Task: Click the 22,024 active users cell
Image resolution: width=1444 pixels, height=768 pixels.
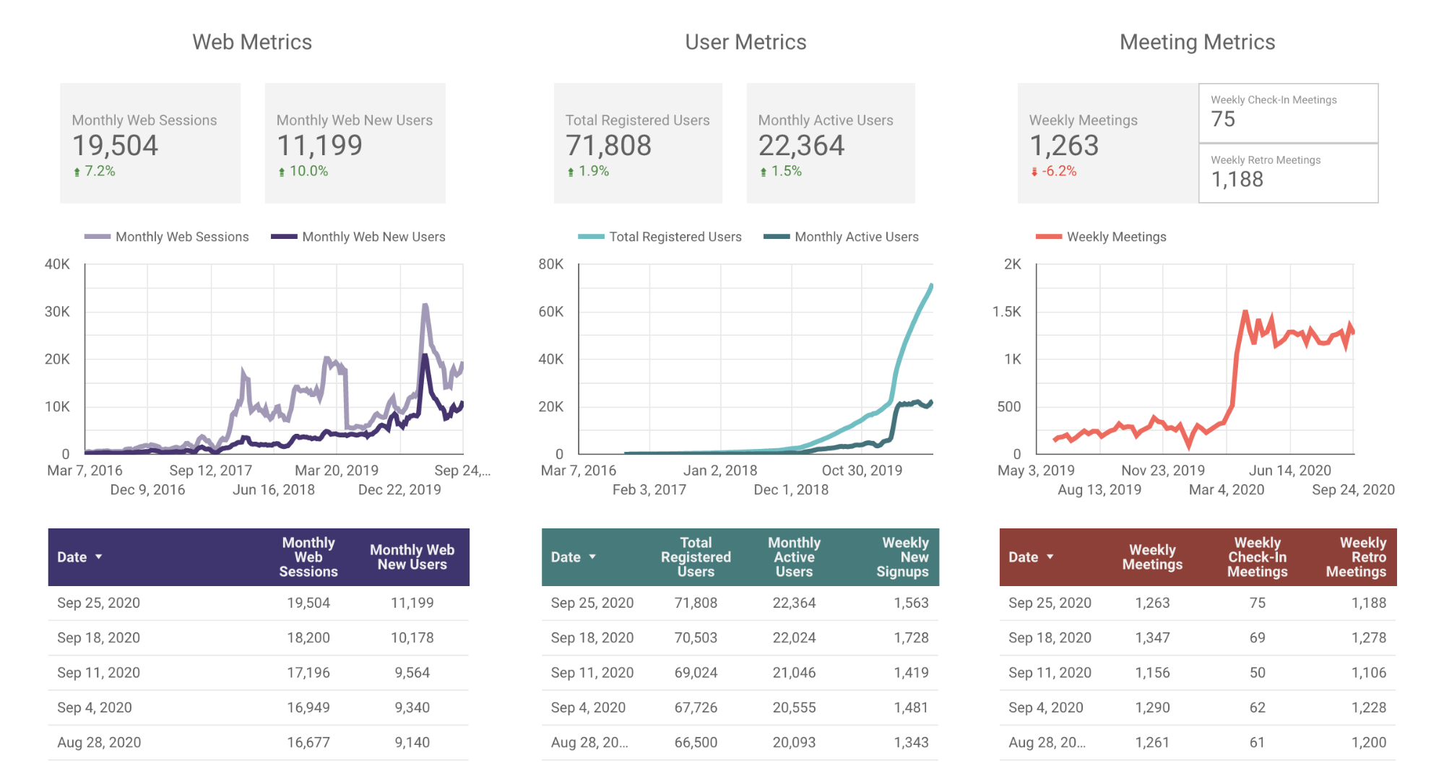Action: 794,638
